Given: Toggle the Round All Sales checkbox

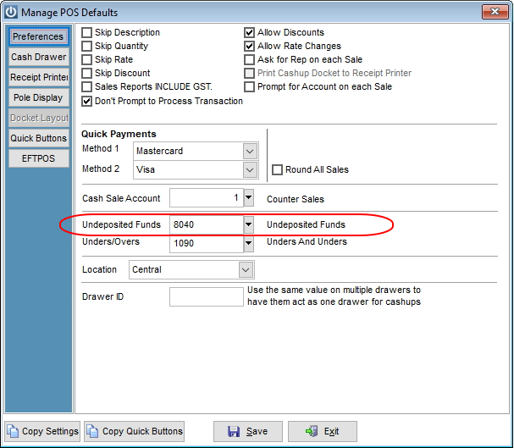Looking at the screenshot, I should click(x=277, y=169).
